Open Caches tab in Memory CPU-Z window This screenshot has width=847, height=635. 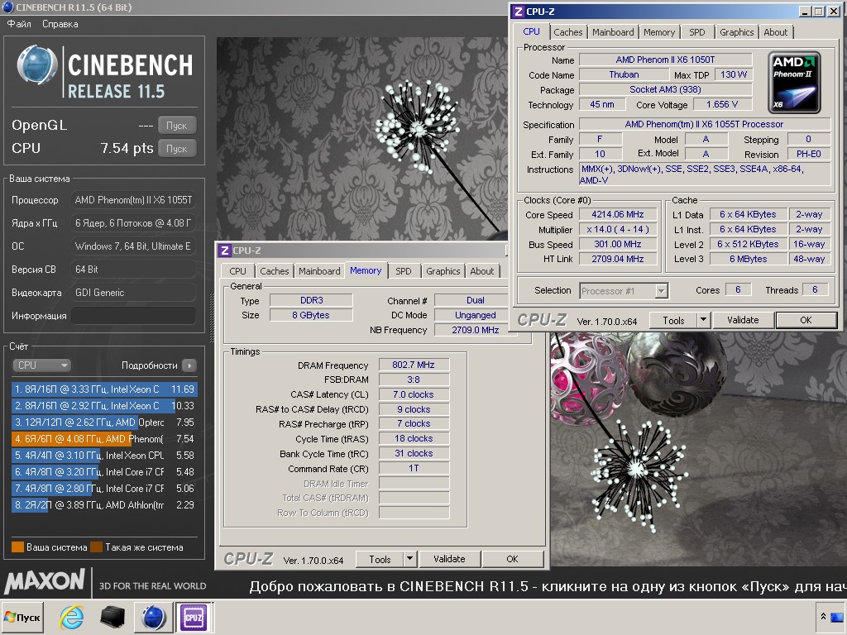coord(275,271)
